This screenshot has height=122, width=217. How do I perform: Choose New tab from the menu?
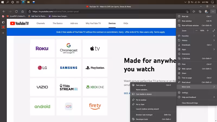tap(196, 16)
